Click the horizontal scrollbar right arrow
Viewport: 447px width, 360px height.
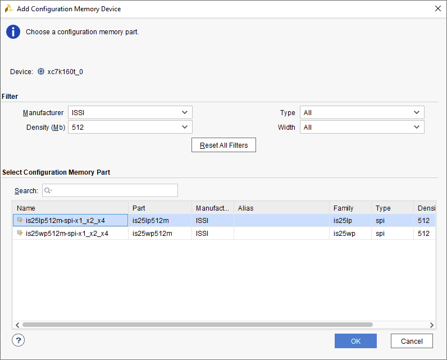point(431,325)
